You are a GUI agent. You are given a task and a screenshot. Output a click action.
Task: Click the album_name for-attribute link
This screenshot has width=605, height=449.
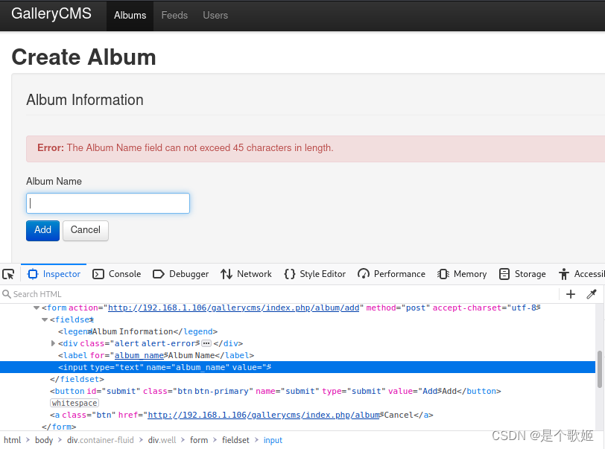pyautogui.click(x=139, y=355)
